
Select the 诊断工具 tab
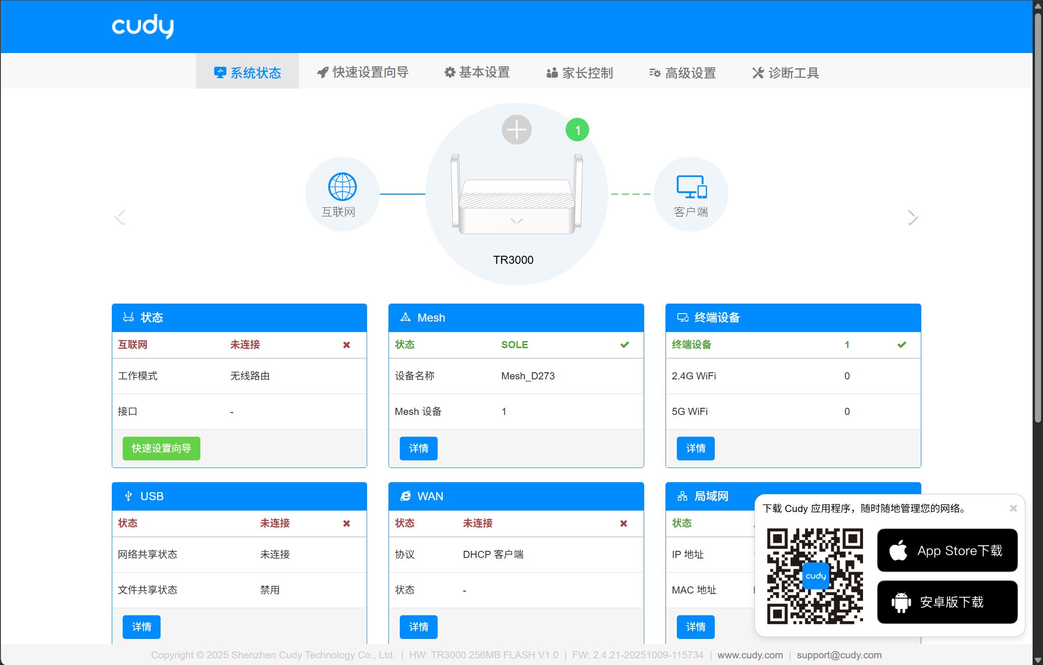785,72
